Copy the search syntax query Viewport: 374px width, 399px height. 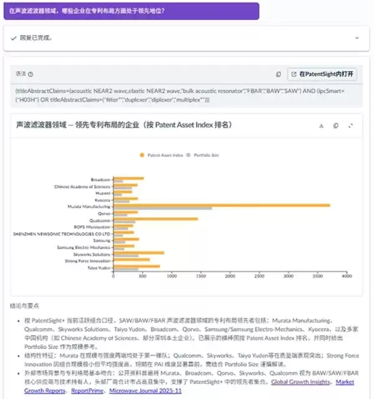pos(279,74)
